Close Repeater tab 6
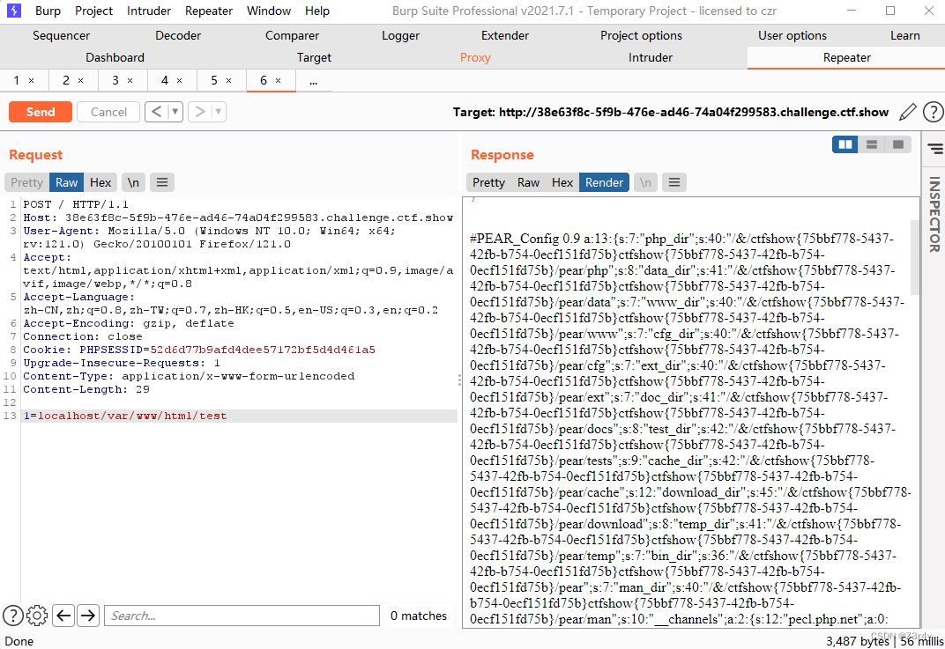Viewport: 945px width, 649px height. pyautogui.click(x=279, y=81)
